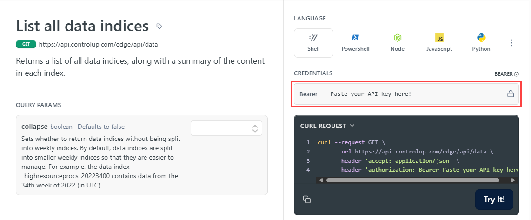
Task: Open the collapse boolean dropdown
Action: (226, 128)
